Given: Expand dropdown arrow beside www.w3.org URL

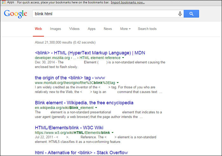Looking at the screenshot, I should pyautogui.click(x=113, y=132).
